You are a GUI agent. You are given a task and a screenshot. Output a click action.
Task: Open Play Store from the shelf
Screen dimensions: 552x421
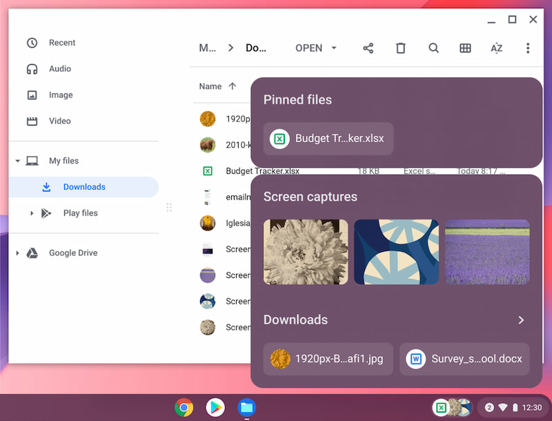tap(215, 407)
